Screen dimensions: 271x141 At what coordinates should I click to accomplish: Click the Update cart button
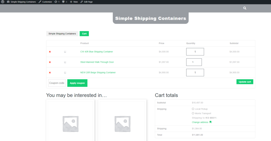[245, 82]
